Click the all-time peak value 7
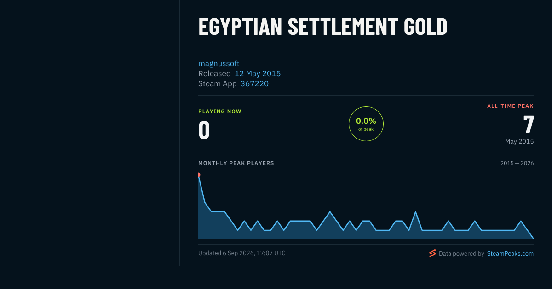 pos(529,124)
